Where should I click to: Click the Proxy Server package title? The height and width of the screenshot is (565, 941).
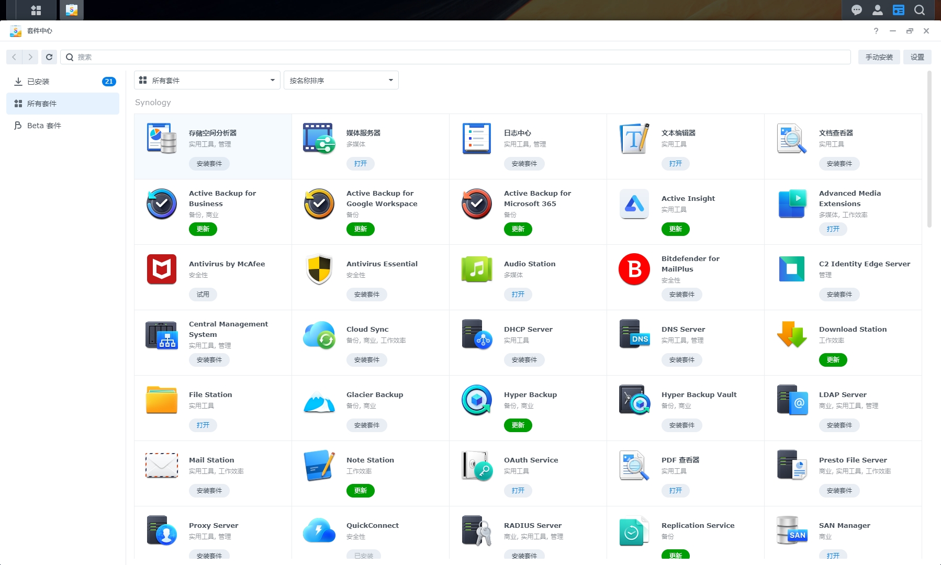tap(214, 525)
